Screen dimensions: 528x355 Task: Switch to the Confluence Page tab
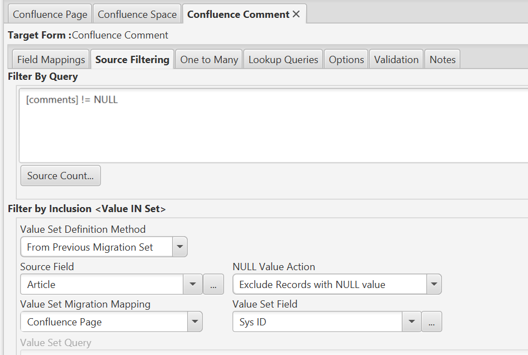pyautogui.click(x=50, y=15)
